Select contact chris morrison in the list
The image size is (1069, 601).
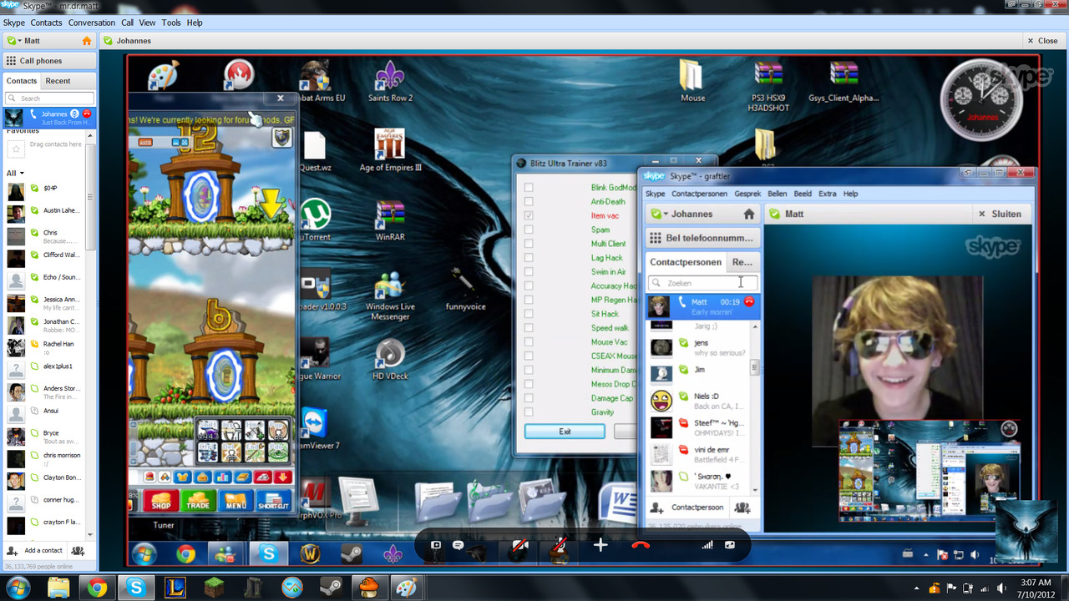click(x=50, y=459)
